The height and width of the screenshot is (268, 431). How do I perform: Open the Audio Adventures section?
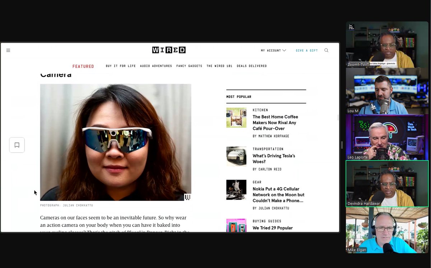(x=156, y=66)
